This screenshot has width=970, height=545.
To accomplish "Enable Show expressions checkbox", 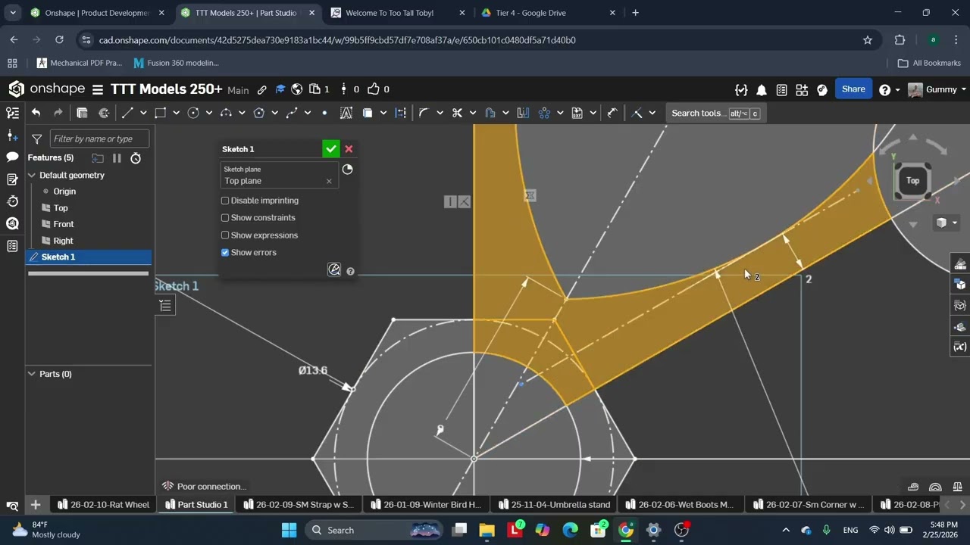I will [225, 235].
